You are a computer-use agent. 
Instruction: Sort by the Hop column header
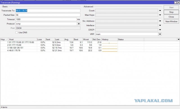coord(4,39)
